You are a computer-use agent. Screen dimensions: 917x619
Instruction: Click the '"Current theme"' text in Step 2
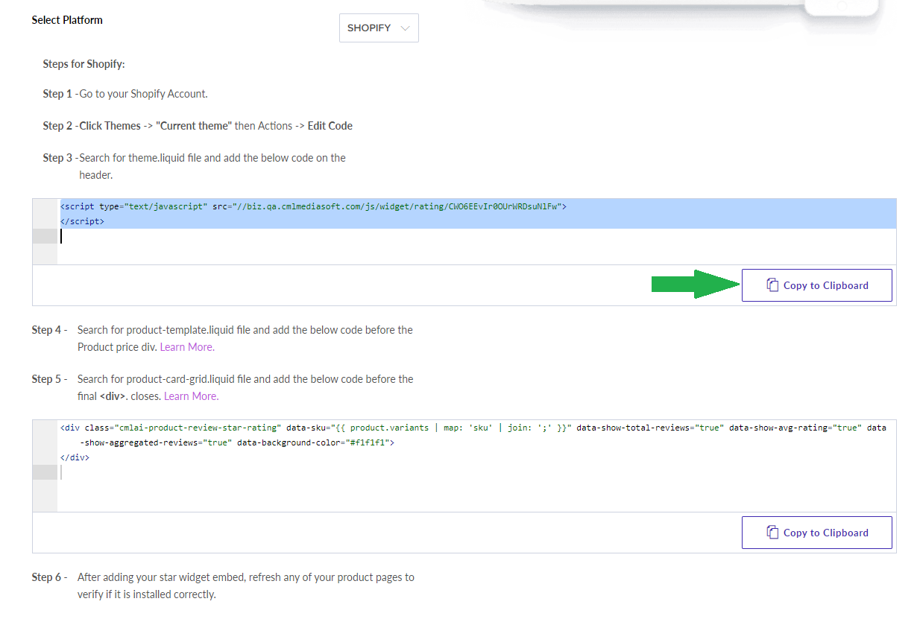click(x=194, y=126)
